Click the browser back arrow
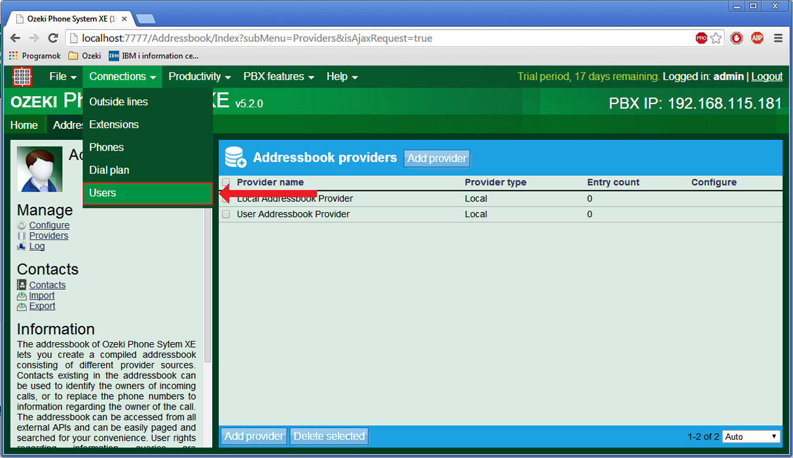This screenshot has height=458, width=793. [x=15, y=39]
